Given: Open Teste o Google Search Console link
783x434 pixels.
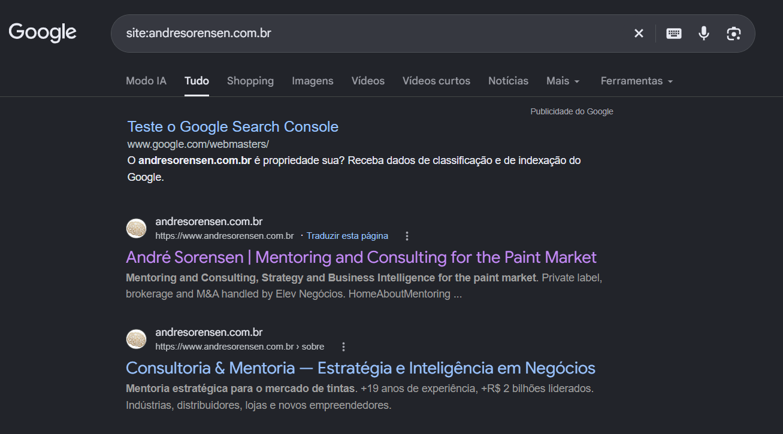Looking at the screenshot, I should click(x=233, y=127).
